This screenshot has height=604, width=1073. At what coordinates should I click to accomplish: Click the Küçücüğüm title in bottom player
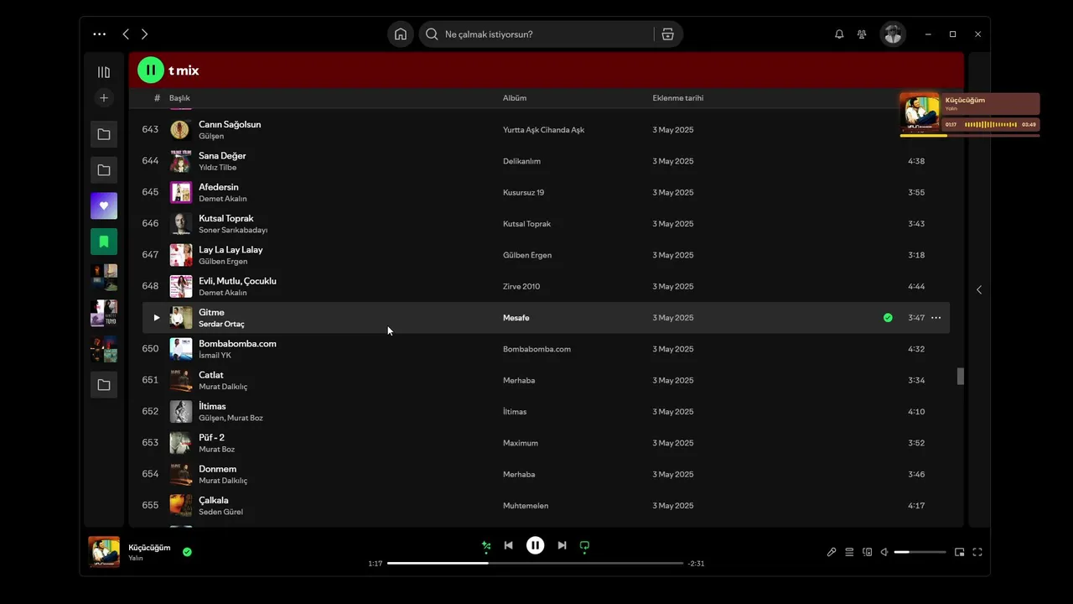point(149,548)
